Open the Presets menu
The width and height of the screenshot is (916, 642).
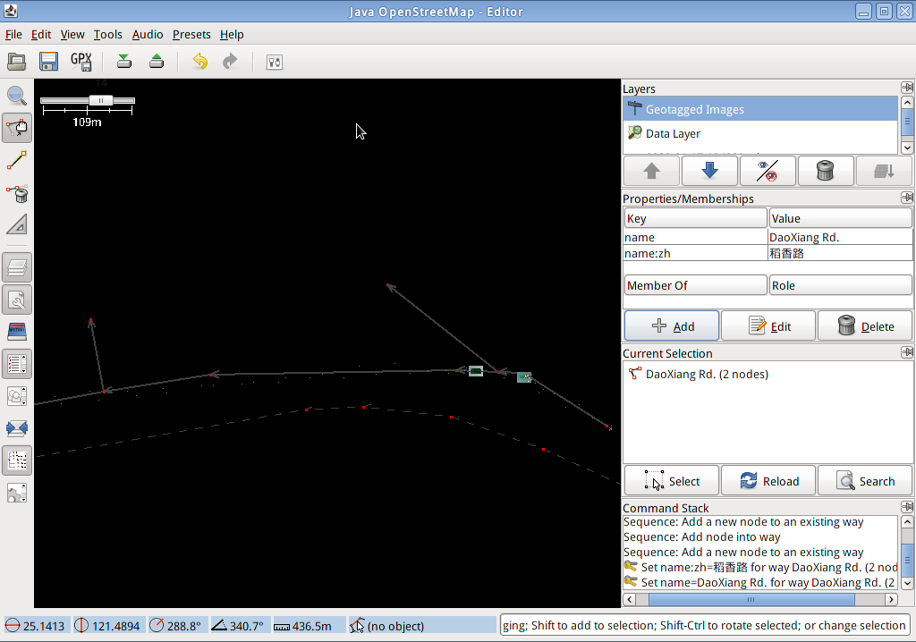tap(191, 34)
